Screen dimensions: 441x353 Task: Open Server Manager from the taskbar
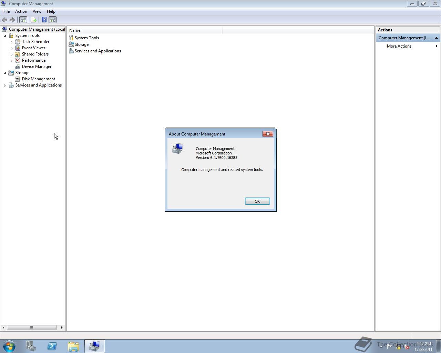pos(31,346)
